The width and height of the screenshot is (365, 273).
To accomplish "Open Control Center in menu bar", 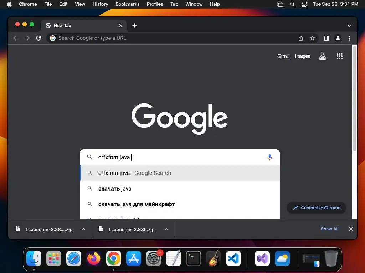I will point(304,4).
